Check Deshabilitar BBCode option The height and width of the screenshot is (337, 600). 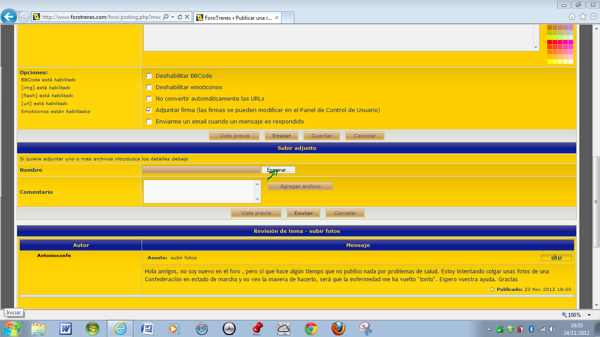[149, 76]
